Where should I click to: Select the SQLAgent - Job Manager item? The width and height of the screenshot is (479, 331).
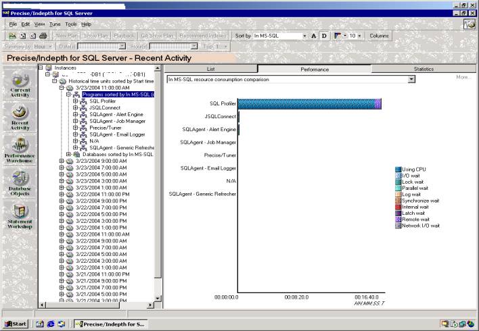point(117,121)
